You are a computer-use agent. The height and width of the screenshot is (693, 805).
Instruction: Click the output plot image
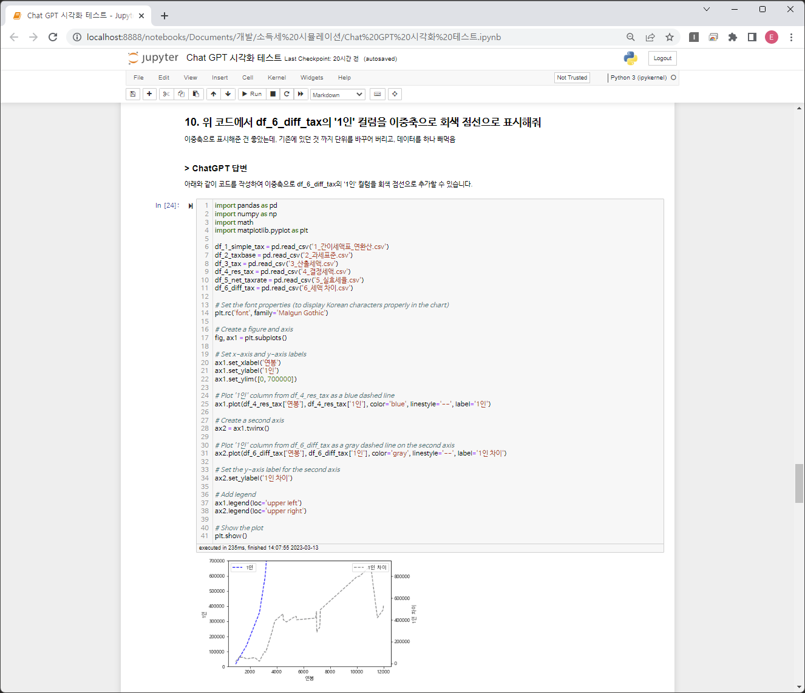coord(309,620)
